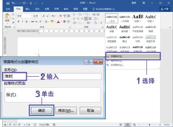Toggle Bold formatting in ribbon
This screenshot has height=127, width=173.
[x=18, y=22]
